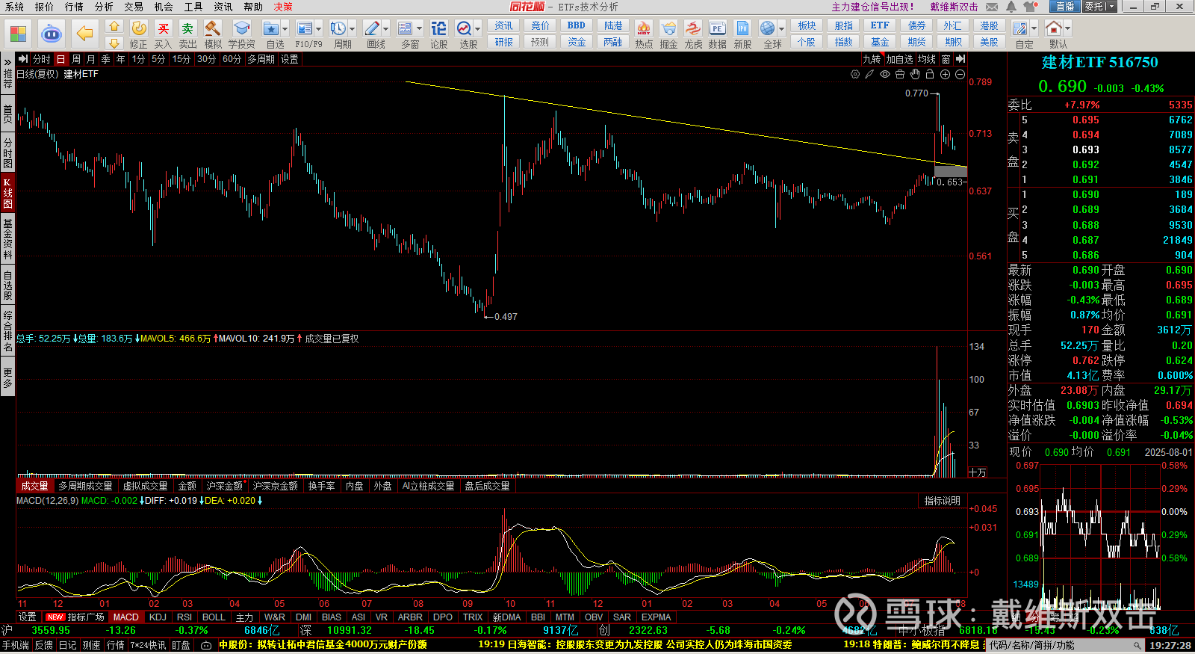Select the 画线 drawing pencil icon
This screenshot has height=654, width=1195.
click(x=372, y=28)
